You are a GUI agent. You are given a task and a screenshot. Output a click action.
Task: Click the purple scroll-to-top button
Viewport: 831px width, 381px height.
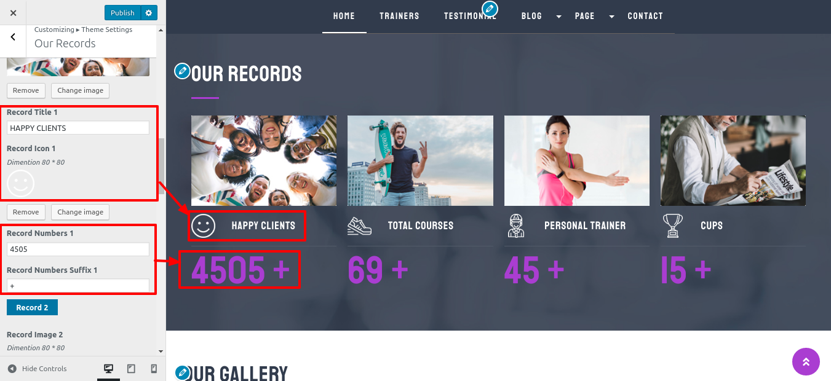[x=806, y=361]
